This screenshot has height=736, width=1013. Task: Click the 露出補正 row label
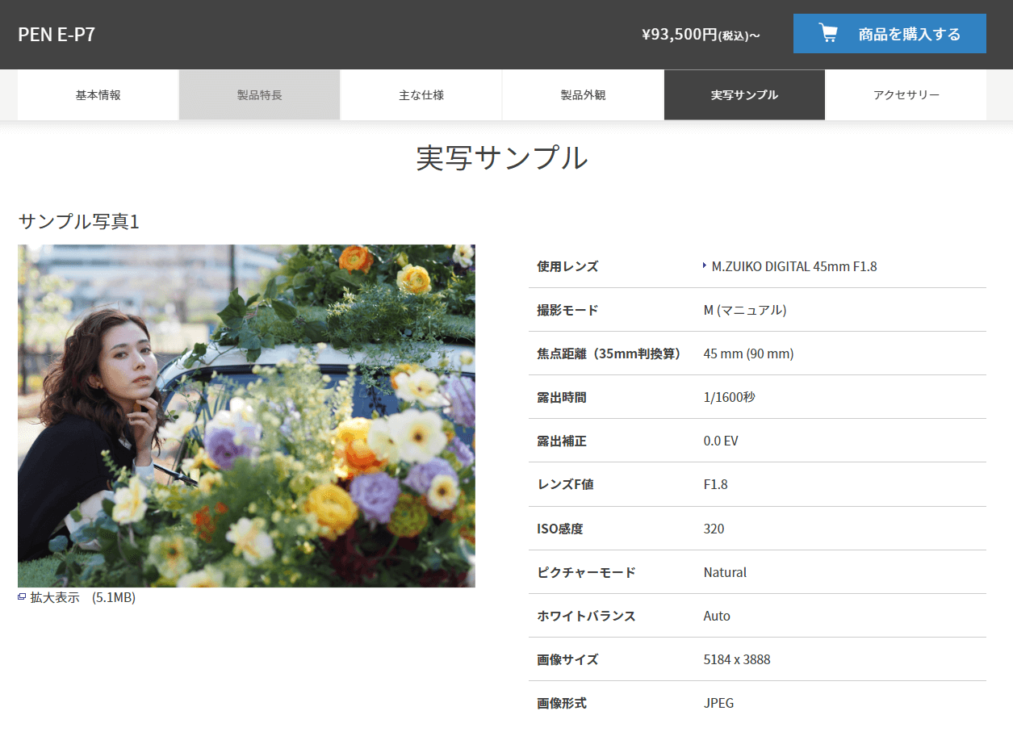click(x=560, y=441)
